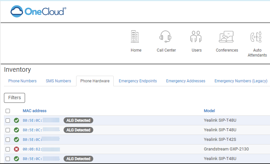Click the Grandstream GXP-2130 model cell
This screenshot has width=270, height=164.
coord(226,149)
